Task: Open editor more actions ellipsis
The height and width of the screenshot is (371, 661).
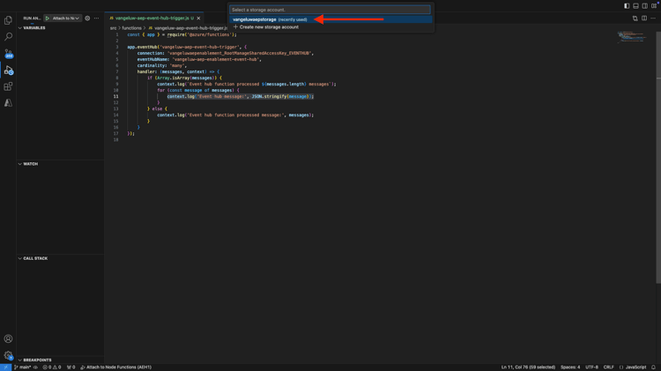Action: click(653, 19)
